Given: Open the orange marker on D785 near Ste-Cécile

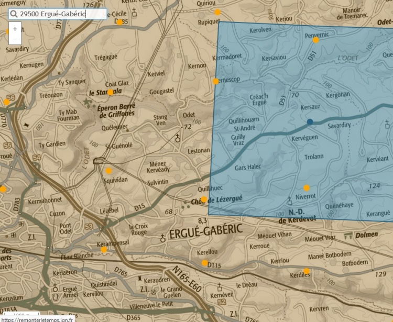Looking at the screenshot, I should (x=119, y=22).
